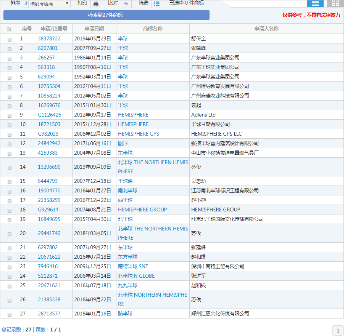The width and height of the screenshot is (345, 336).
Task: Click trademark name 脑半球
Action: (125, 314)
